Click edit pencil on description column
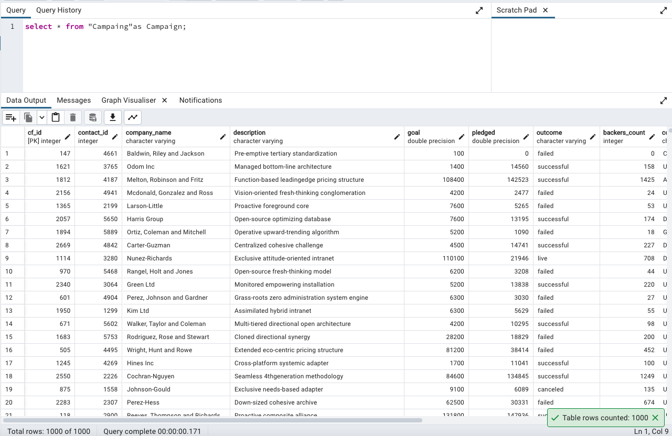The image size is (672, 436). point(397,137)
